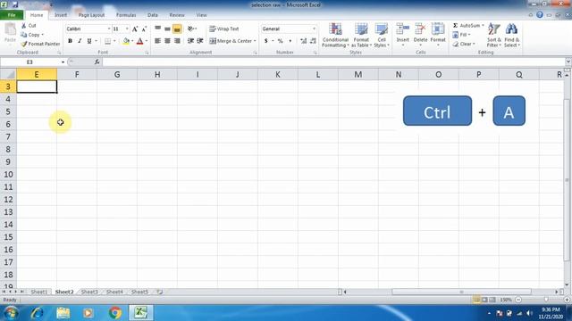572x321 pixels.
Task: Click the Copy button
Action: click(x=32, y=35)
